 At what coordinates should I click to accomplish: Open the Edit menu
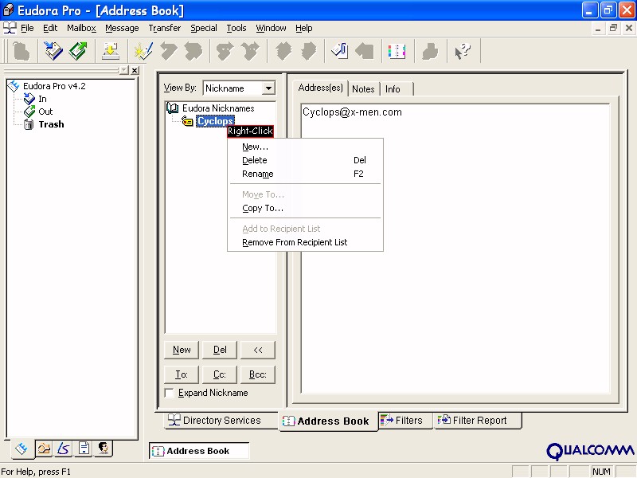tap(50, 28)
